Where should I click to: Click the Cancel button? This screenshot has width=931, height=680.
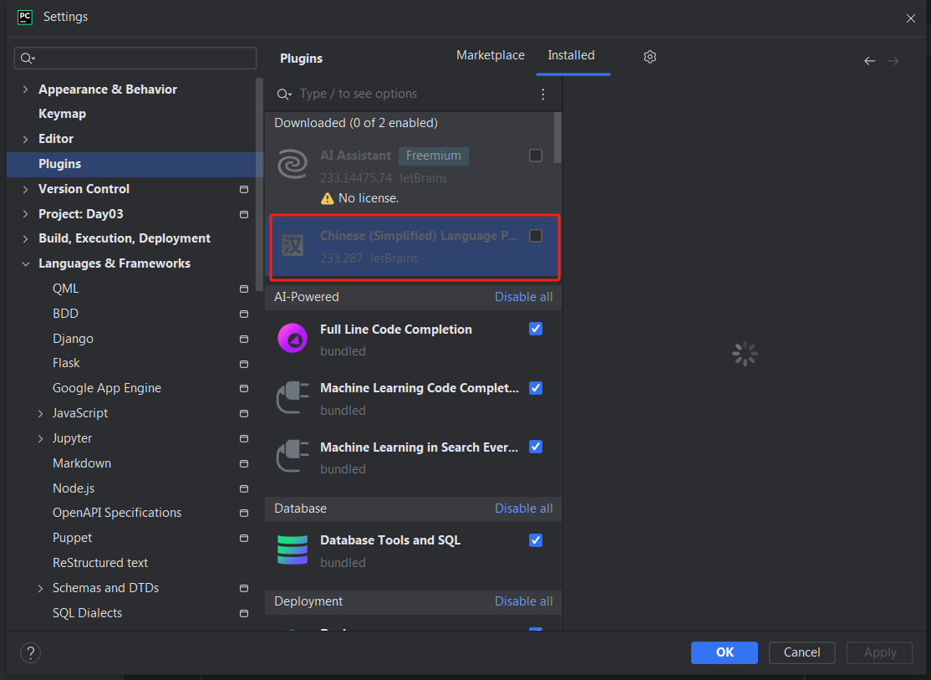tap(801, 652)
